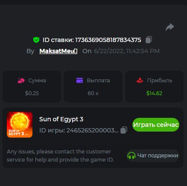Click the Sun of Egypt 3 title
This screenshot has width=187, height=186.
(61, 119)
